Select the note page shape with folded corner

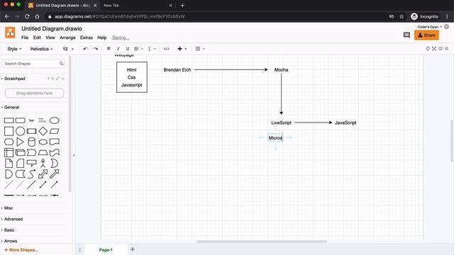(x=9, y=164)
